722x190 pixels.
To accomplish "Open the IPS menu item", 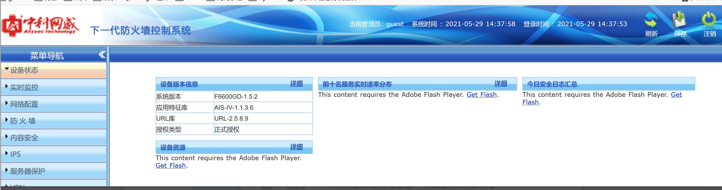I will point(15,154).
